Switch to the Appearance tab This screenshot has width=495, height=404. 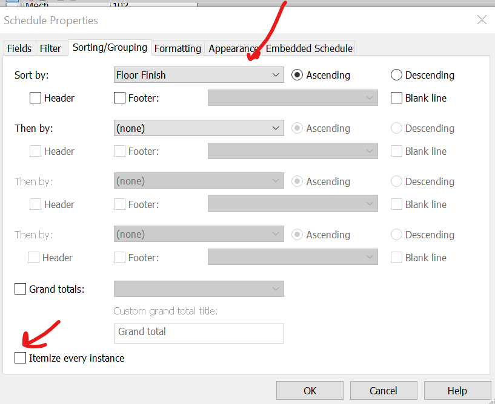coord(233,48)
